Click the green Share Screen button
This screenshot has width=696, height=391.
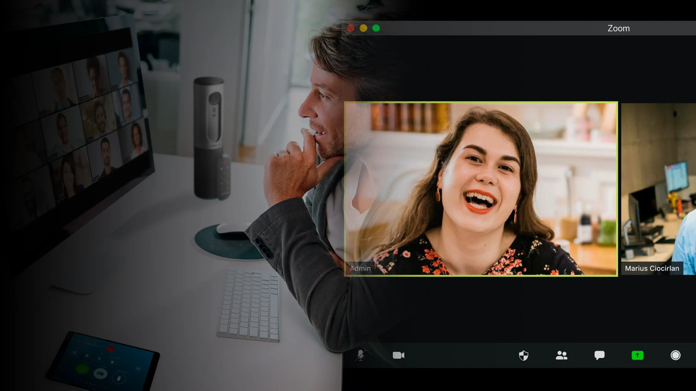pos(637,355)
